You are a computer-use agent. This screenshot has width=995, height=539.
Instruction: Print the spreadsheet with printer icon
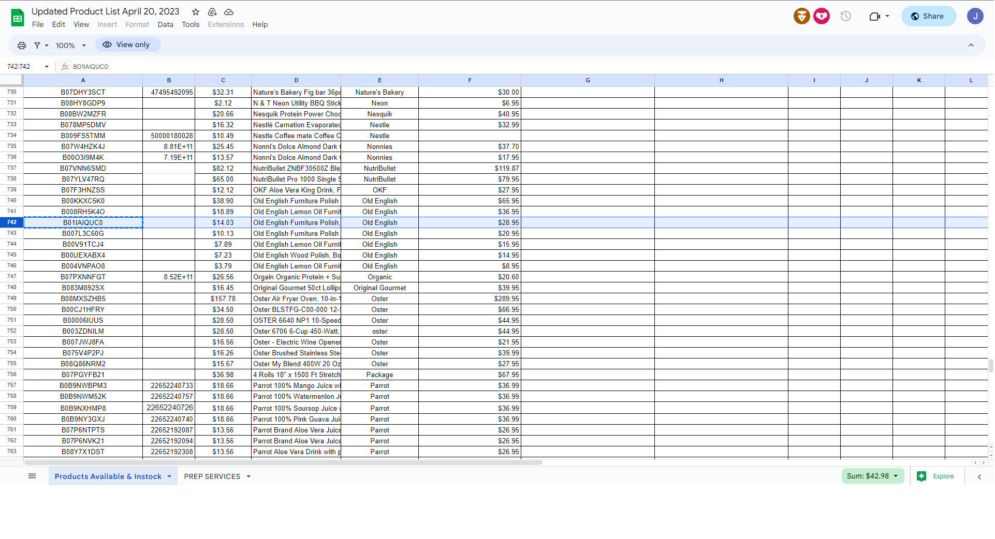(22, 46)
